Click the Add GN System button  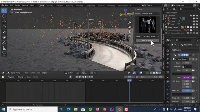[147, 40]
